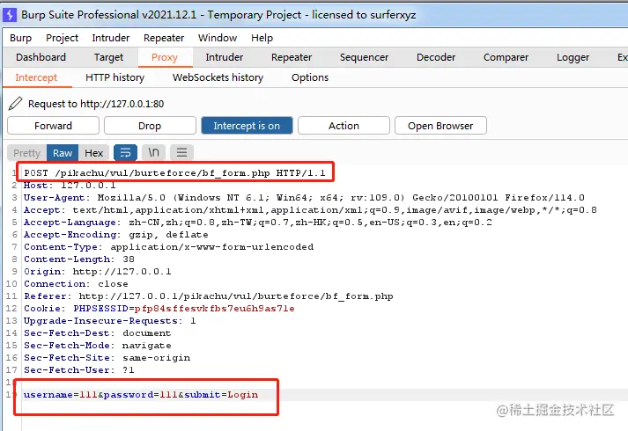Viewport: 628px width, 431px height.
Task: Click the Accept-Encoding: gzip, deflate line
Action: [115, 235]
